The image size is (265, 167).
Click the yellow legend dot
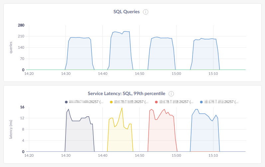(111, 102)
